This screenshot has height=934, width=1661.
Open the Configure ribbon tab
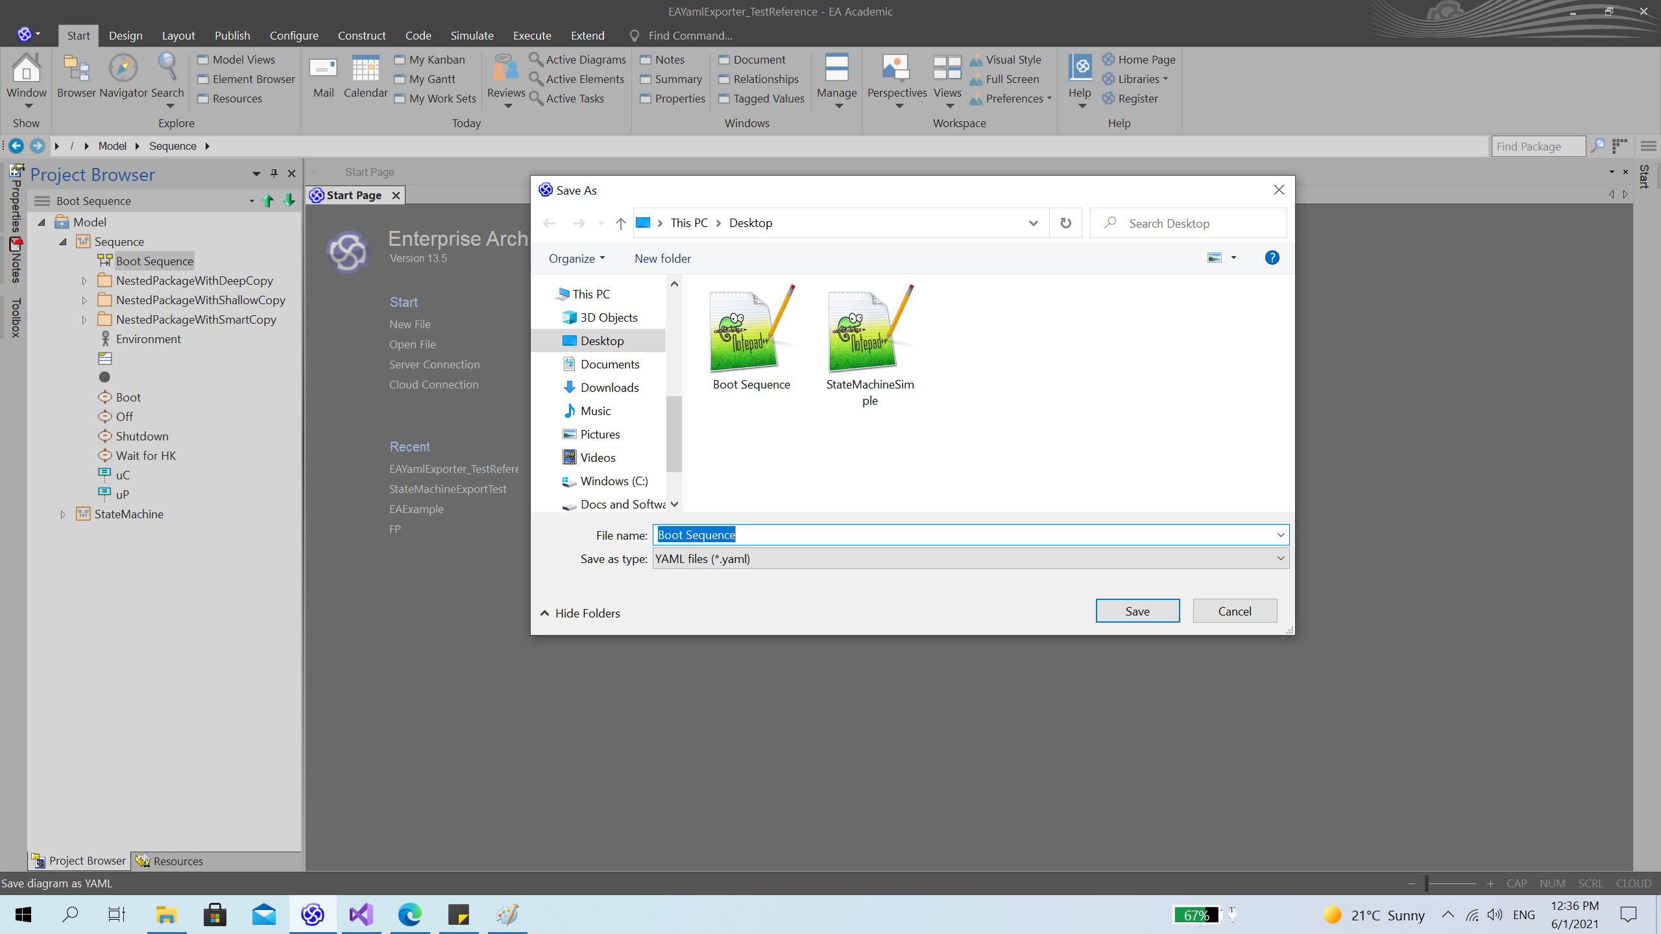[294, 36]
